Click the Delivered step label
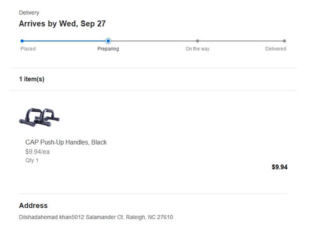 coord(276,49)
